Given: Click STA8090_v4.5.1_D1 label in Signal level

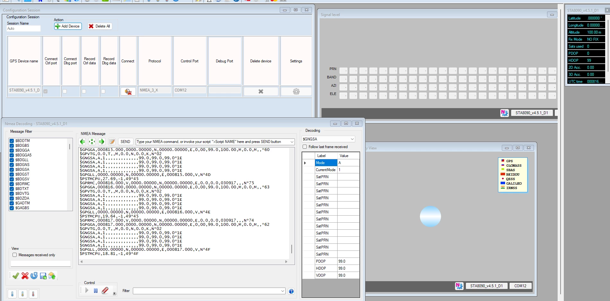Looking at the screenshot, I should [x=532, y=113].
